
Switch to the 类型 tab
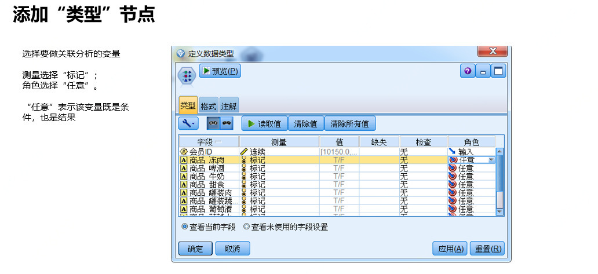pos(188,105)
